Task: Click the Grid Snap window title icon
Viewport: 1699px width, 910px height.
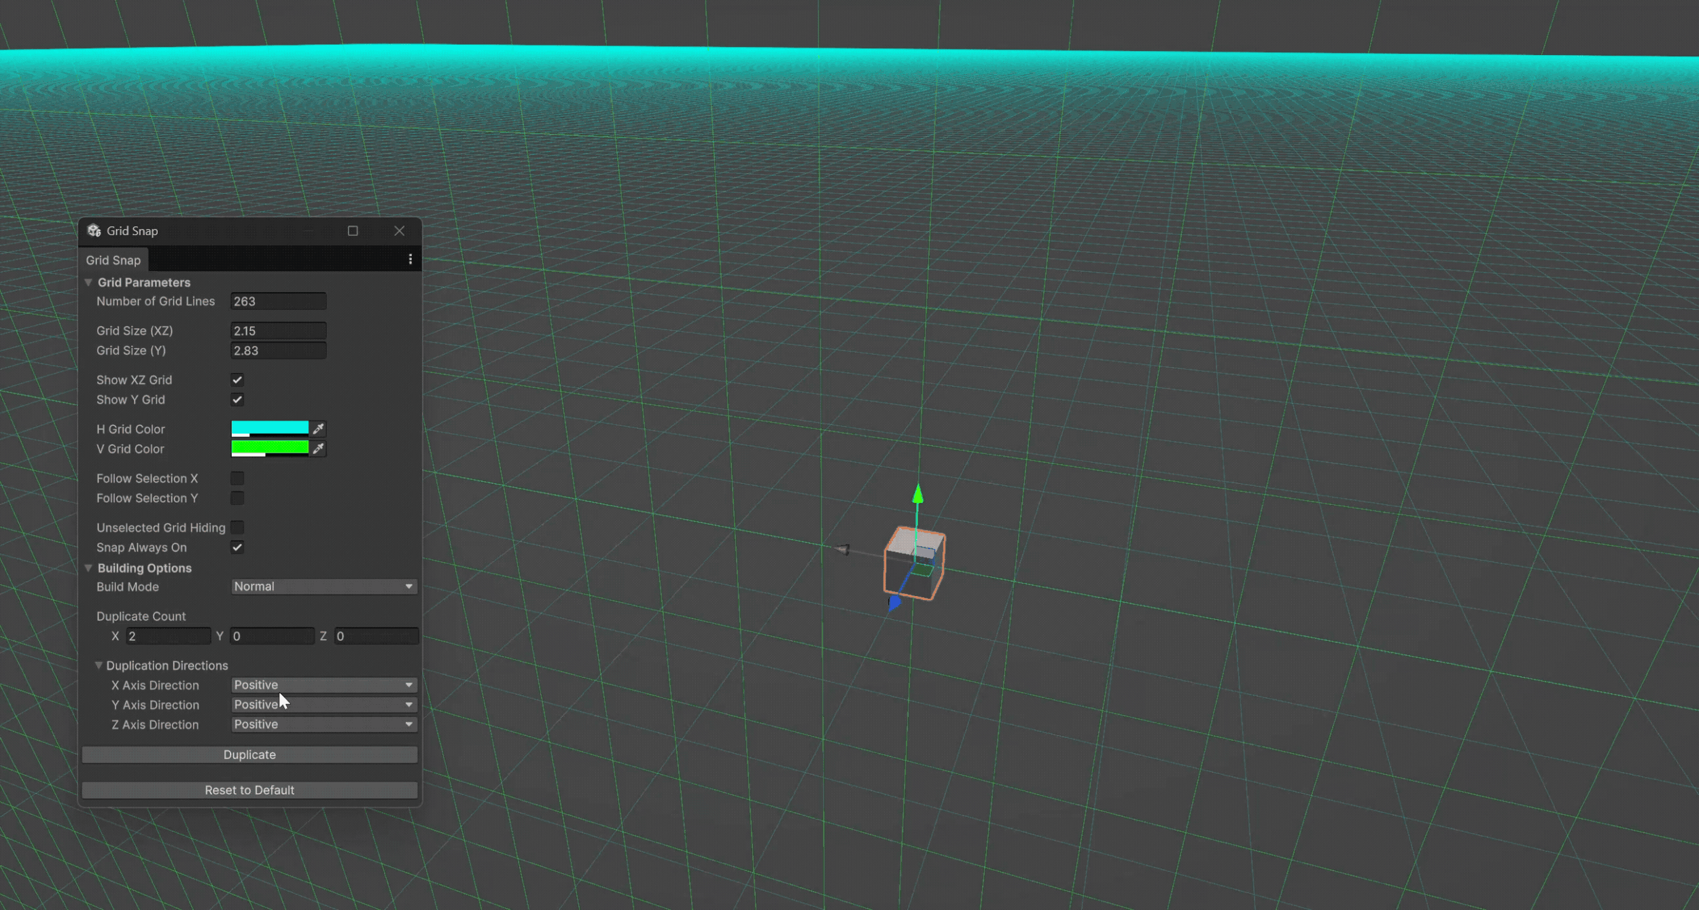Action: pos(94,231)
